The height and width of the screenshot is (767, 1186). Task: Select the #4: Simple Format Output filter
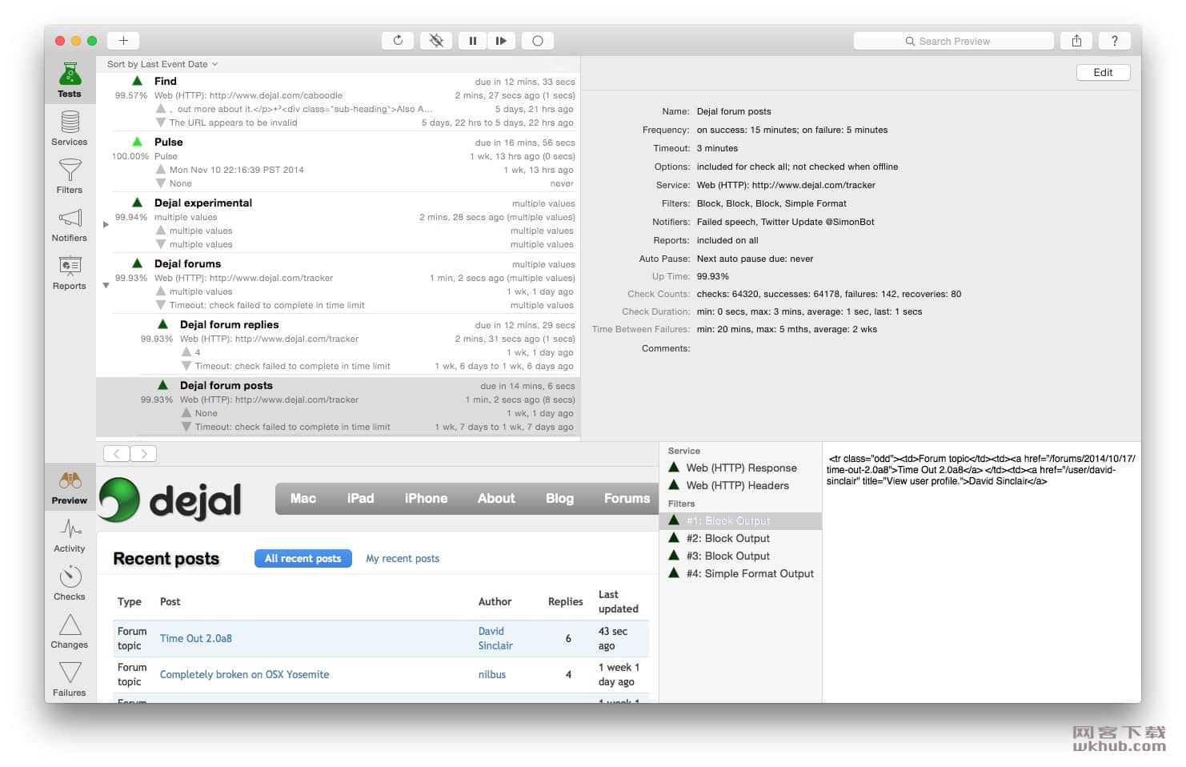pos(740,573)
